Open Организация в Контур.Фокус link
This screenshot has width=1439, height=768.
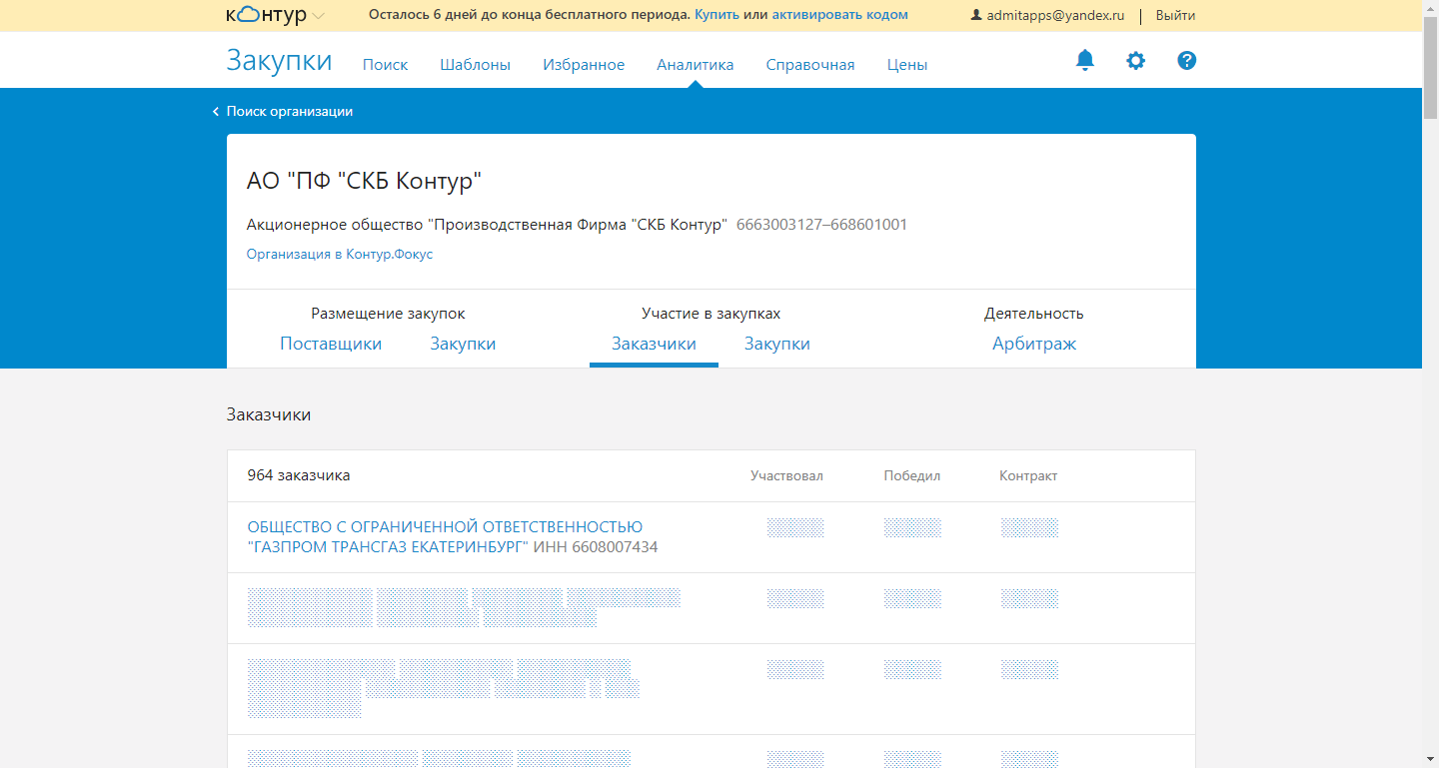(x=339, y=255)
